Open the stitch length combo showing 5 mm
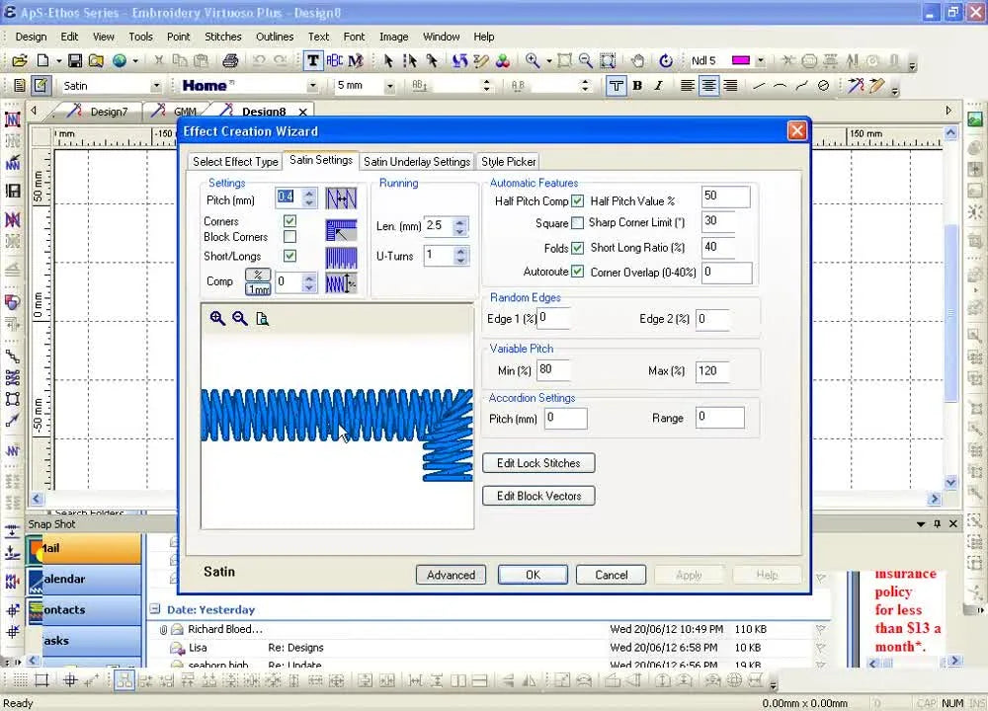Viewport: 988px width, 711px height. [x=390, y=86]
